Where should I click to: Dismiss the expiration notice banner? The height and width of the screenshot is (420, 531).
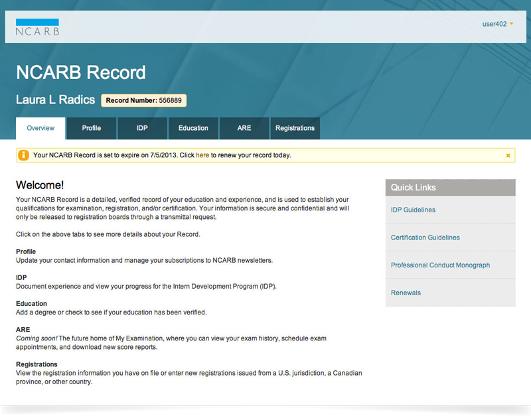[508, 155]
